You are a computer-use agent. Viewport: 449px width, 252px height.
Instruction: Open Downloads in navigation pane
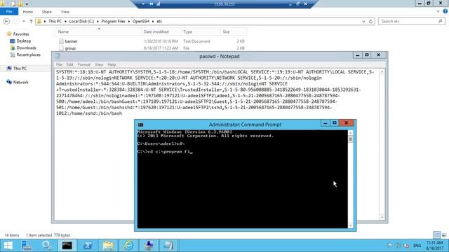[x=26, y=48]
